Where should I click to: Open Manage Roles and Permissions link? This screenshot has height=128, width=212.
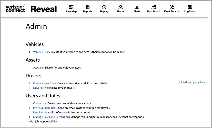(51, 117)
